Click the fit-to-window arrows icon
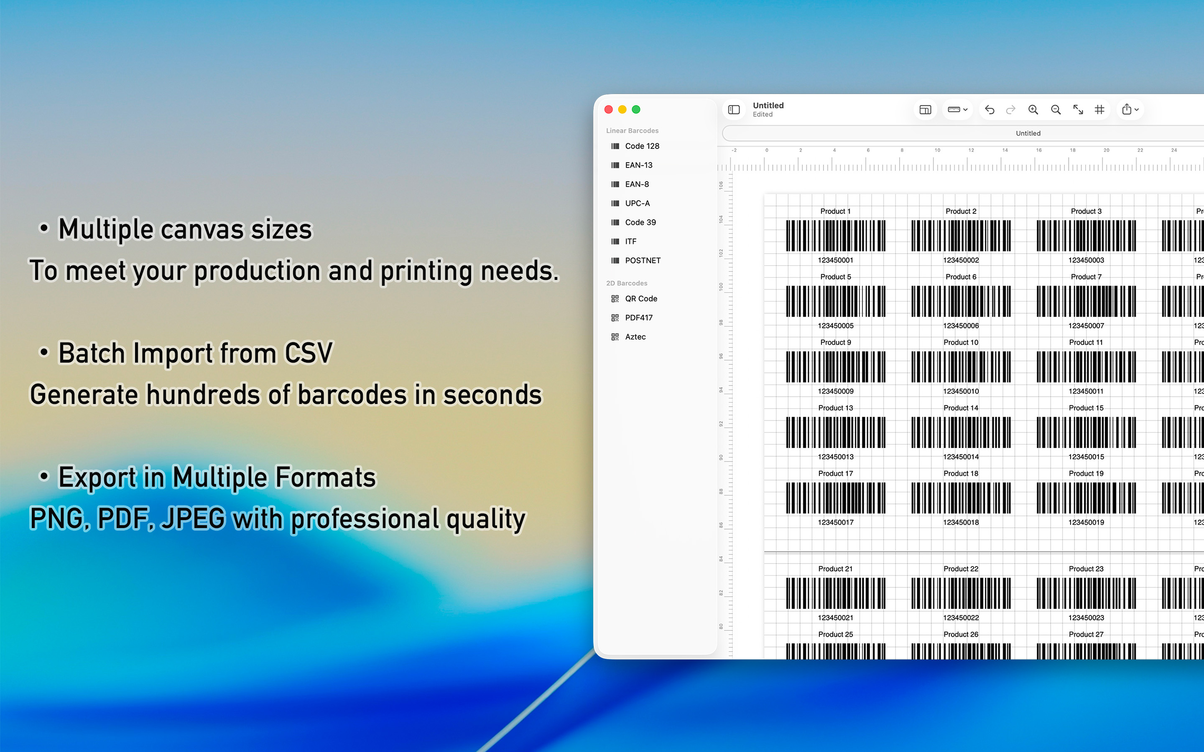1204x752 pixels. [x=1078, y=109]
